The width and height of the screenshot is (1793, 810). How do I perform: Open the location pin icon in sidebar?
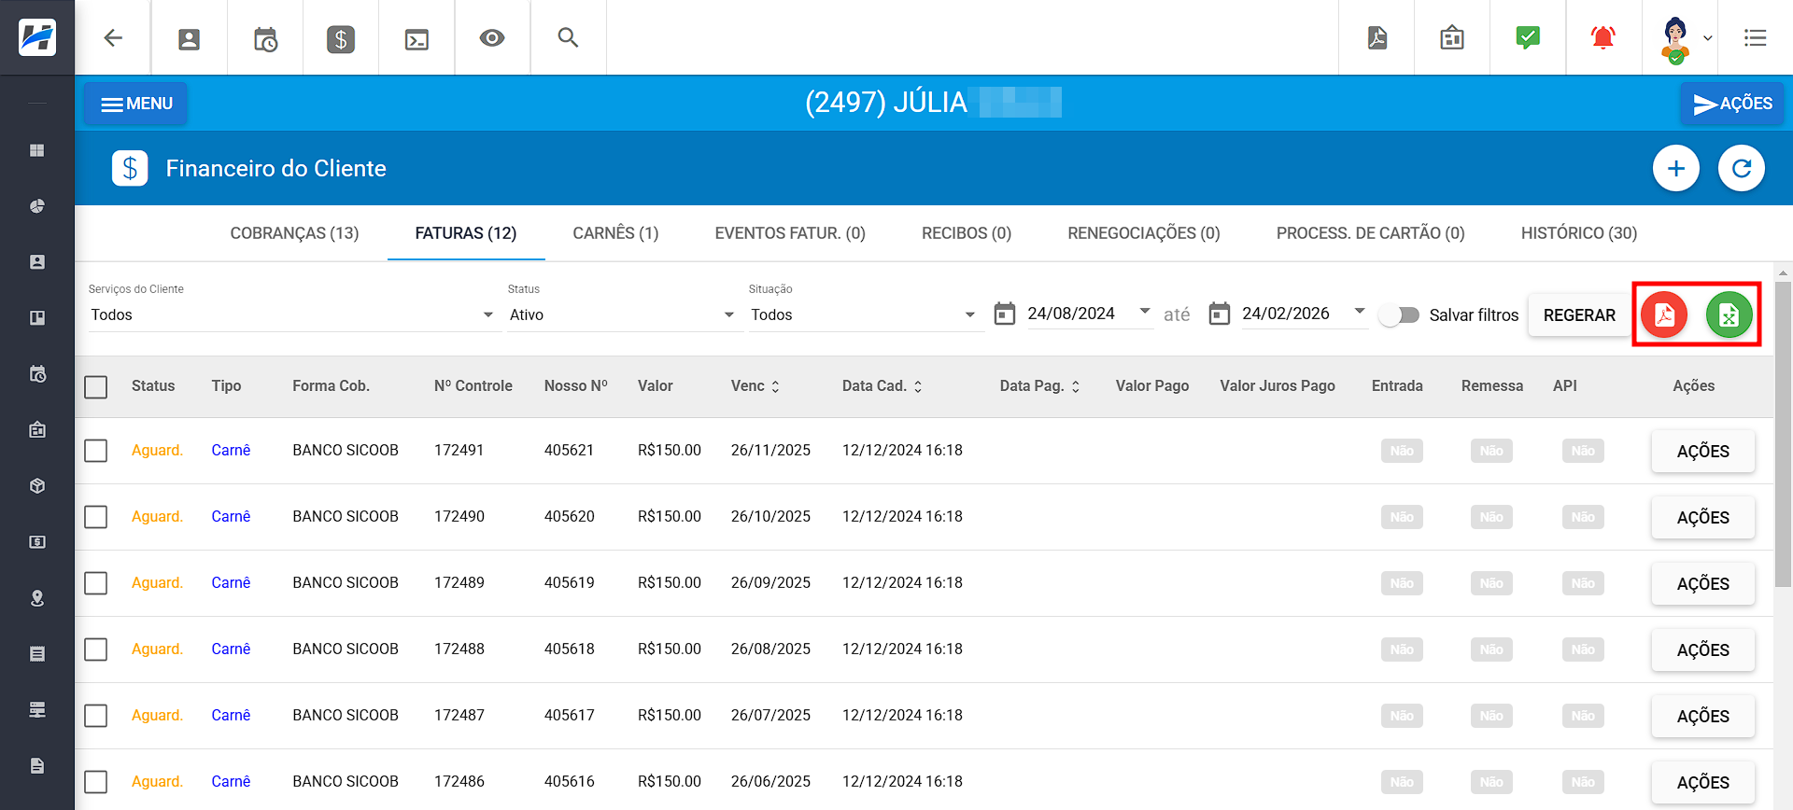[x=37, y=598]
